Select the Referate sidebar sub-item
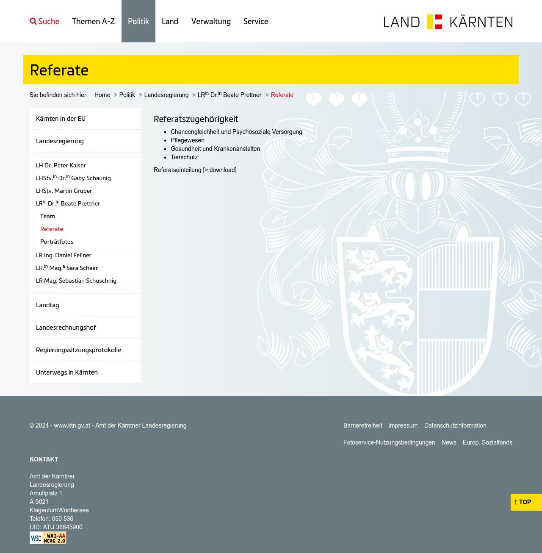Screen dimensions: 542x553 (52, 229)
